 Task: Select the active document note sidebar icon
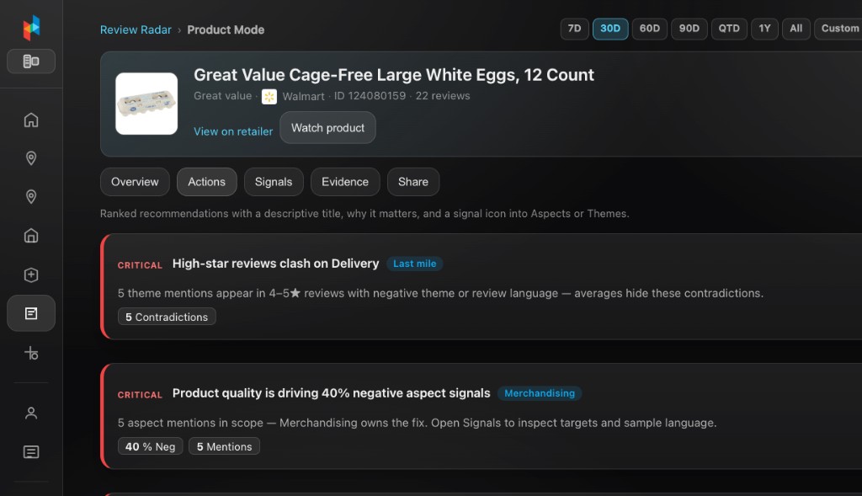click(x=31, y=313)
